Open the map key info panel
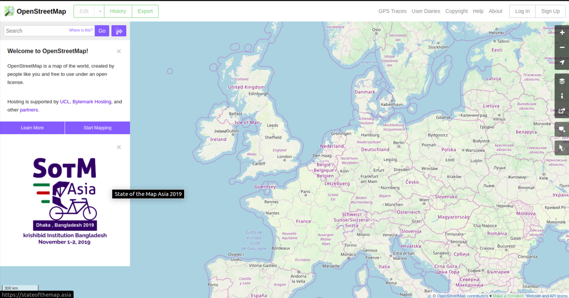 (562, 96)
